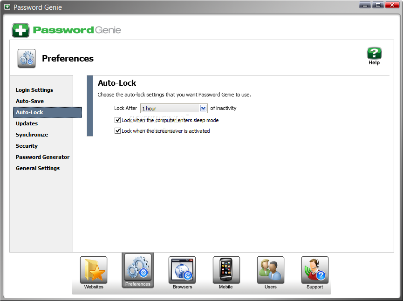Click the green Help question mark icon
403x301 pixels.
[x=374, y=53]
